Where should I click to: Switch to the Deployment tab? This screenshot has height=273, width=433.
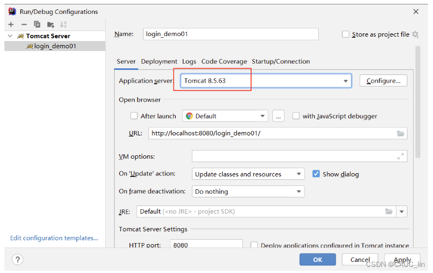(x=159, y=62)
